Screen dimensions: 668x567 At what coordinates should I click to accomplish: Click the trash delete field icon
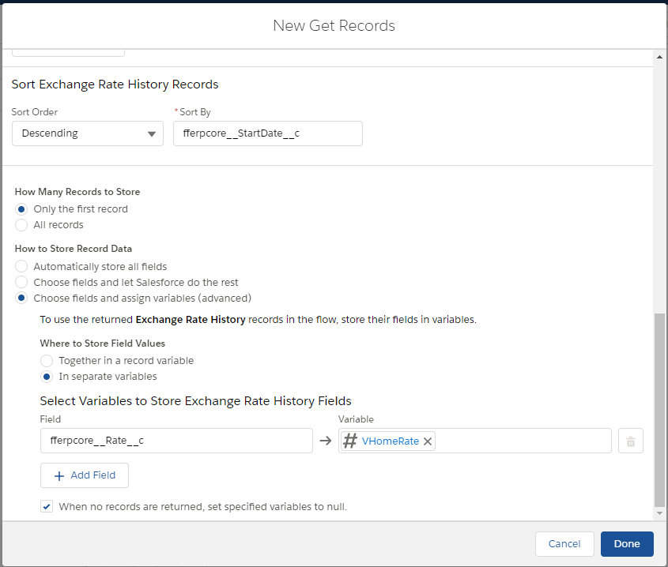click(630, 441)
